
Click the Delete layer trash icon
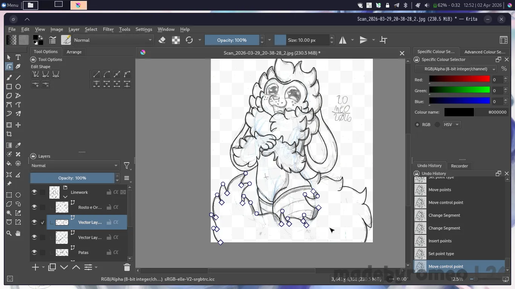127,267
